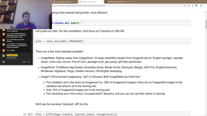
Task: Click the square extension icon beside the star
Action: pyautogui.click(x=193, y=6)
